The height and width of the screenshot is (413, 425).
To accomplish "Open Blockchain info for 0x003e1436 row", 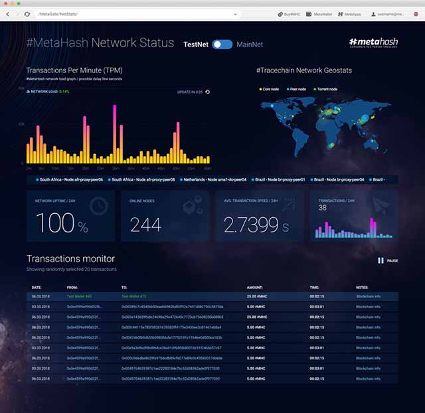I will pos(369,317).
